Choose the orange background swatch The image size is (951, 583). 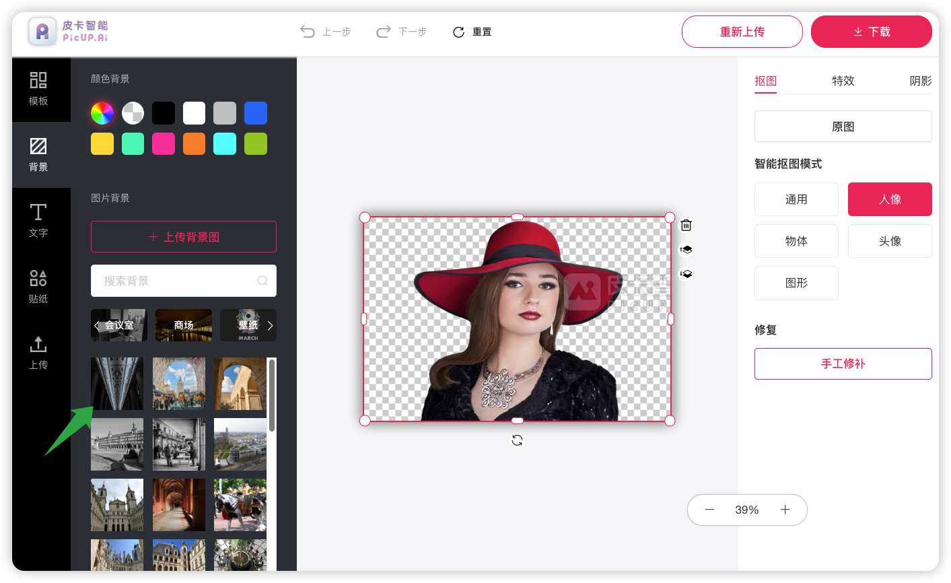tap(194, 143)
